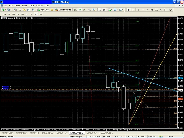Click the Periods clock icon
Image resolution: width=184 pixels, height=138 pixels.
[115, 10]
